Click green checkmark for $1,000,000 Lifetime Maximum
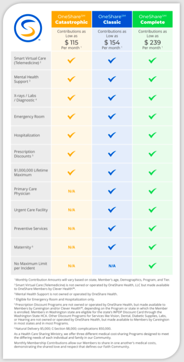Viewport: 184px width, 362px height. point(152,173)
